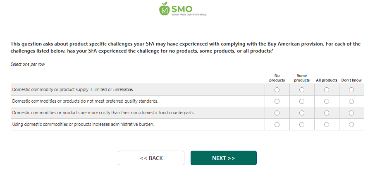Select 'Some products' for limited domestic supply

(x=302, y=89)
